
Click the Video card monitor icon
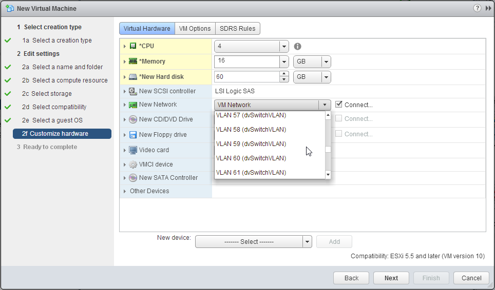point(133,150)
